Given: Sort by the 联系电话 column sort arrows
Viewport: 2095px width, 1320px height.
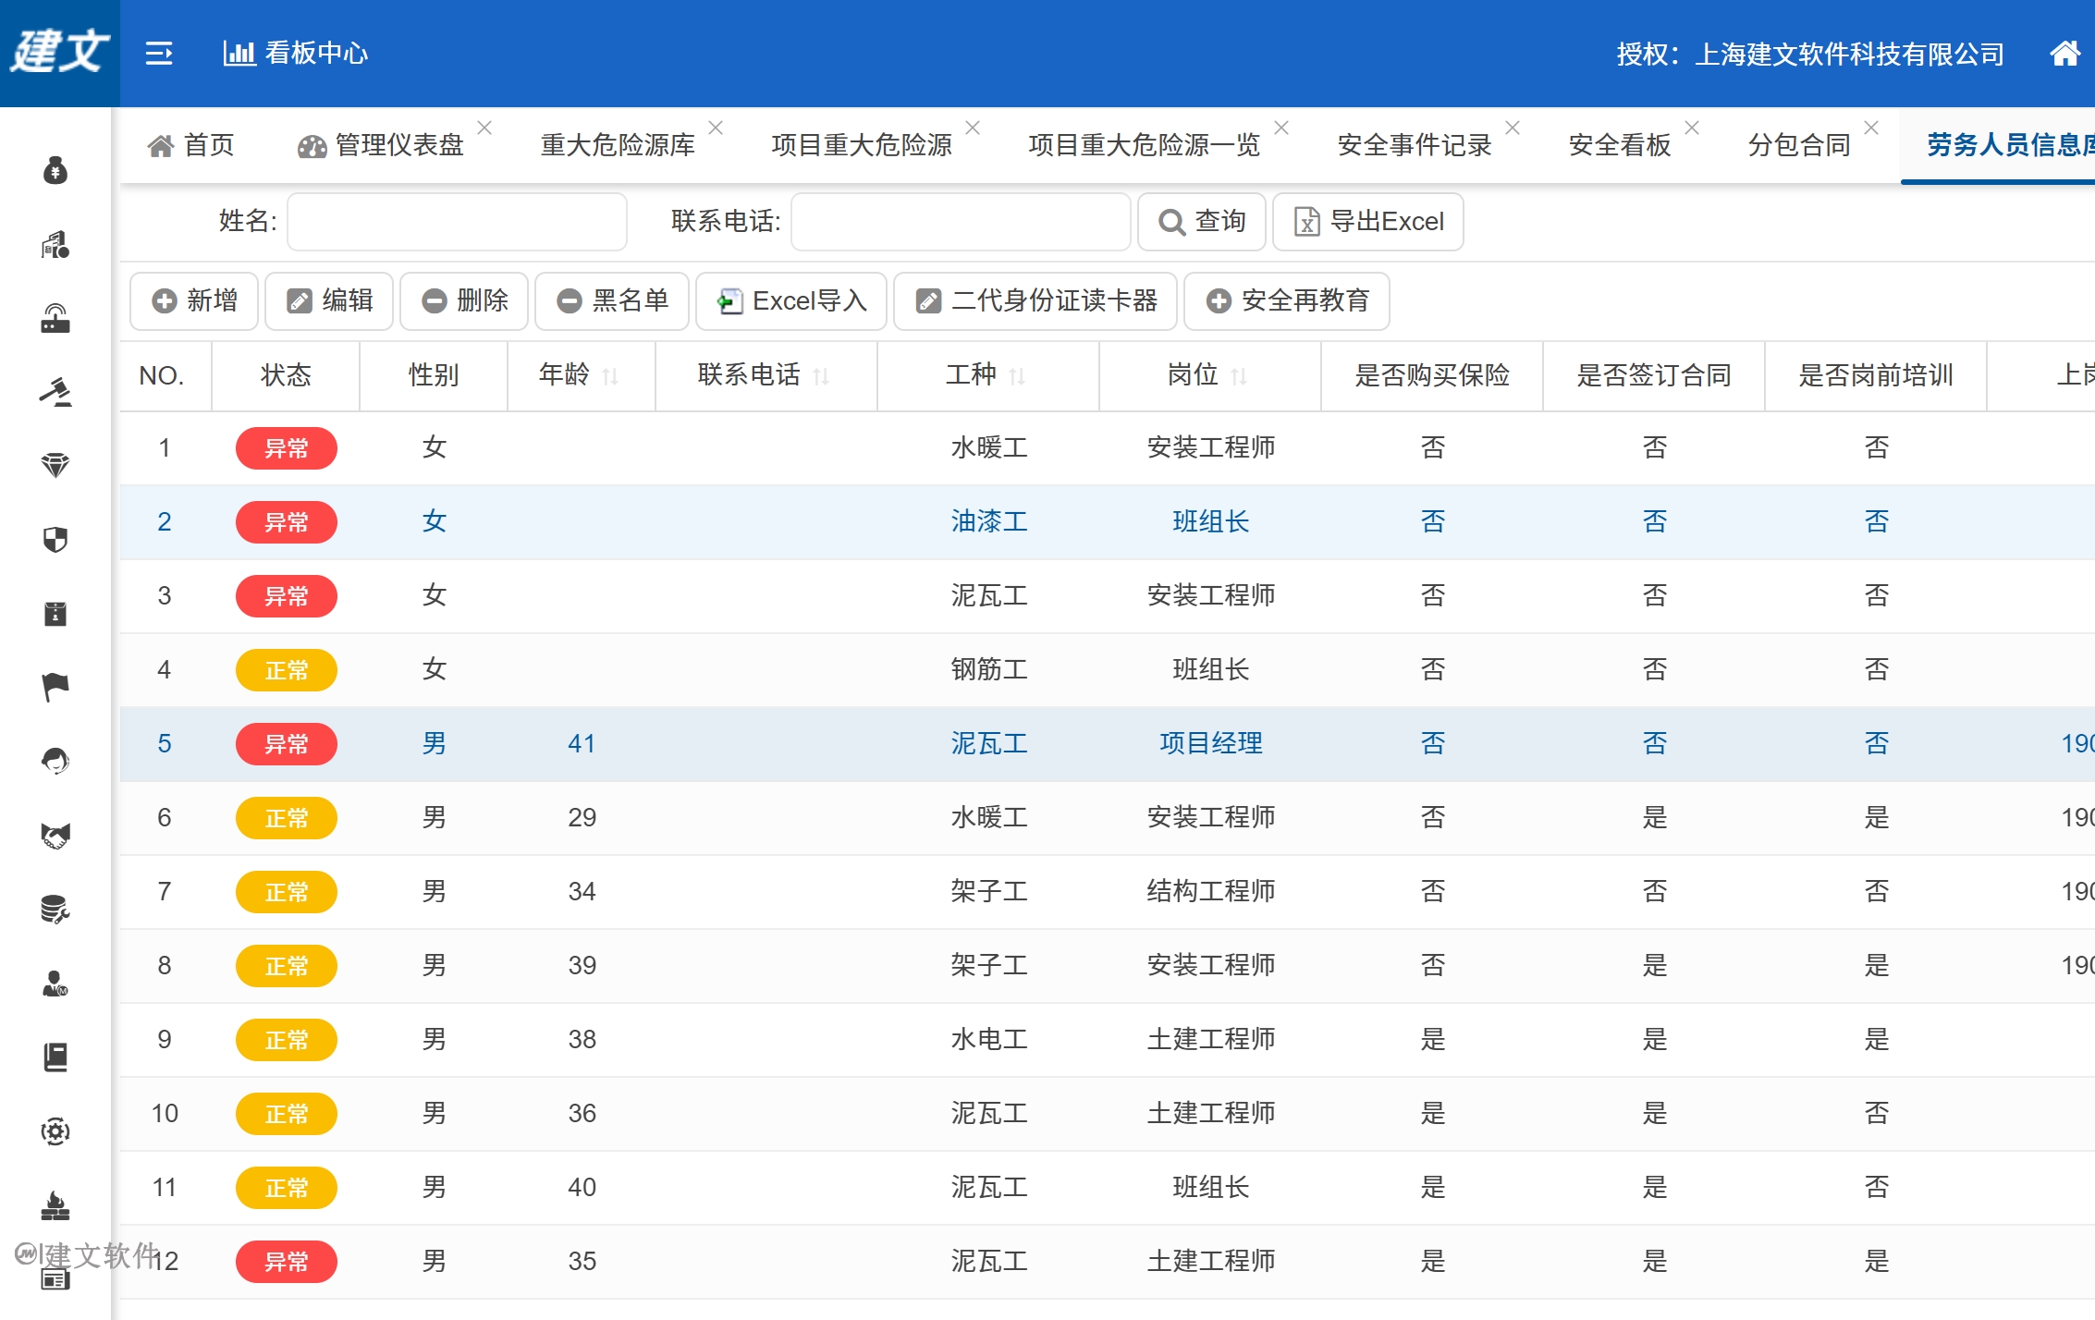Looking at the screenshot, I should pyautogui.click(x=821, y=376).
